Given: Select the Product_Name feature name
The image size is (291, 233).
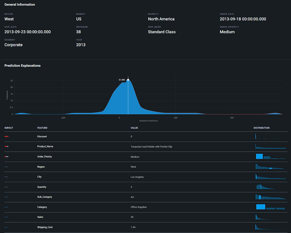Looking at the screenshot, I should click(x=45, y=146).
